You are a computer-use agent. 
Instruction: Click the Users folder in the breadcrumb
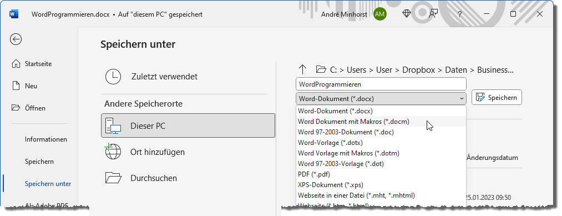356,70
